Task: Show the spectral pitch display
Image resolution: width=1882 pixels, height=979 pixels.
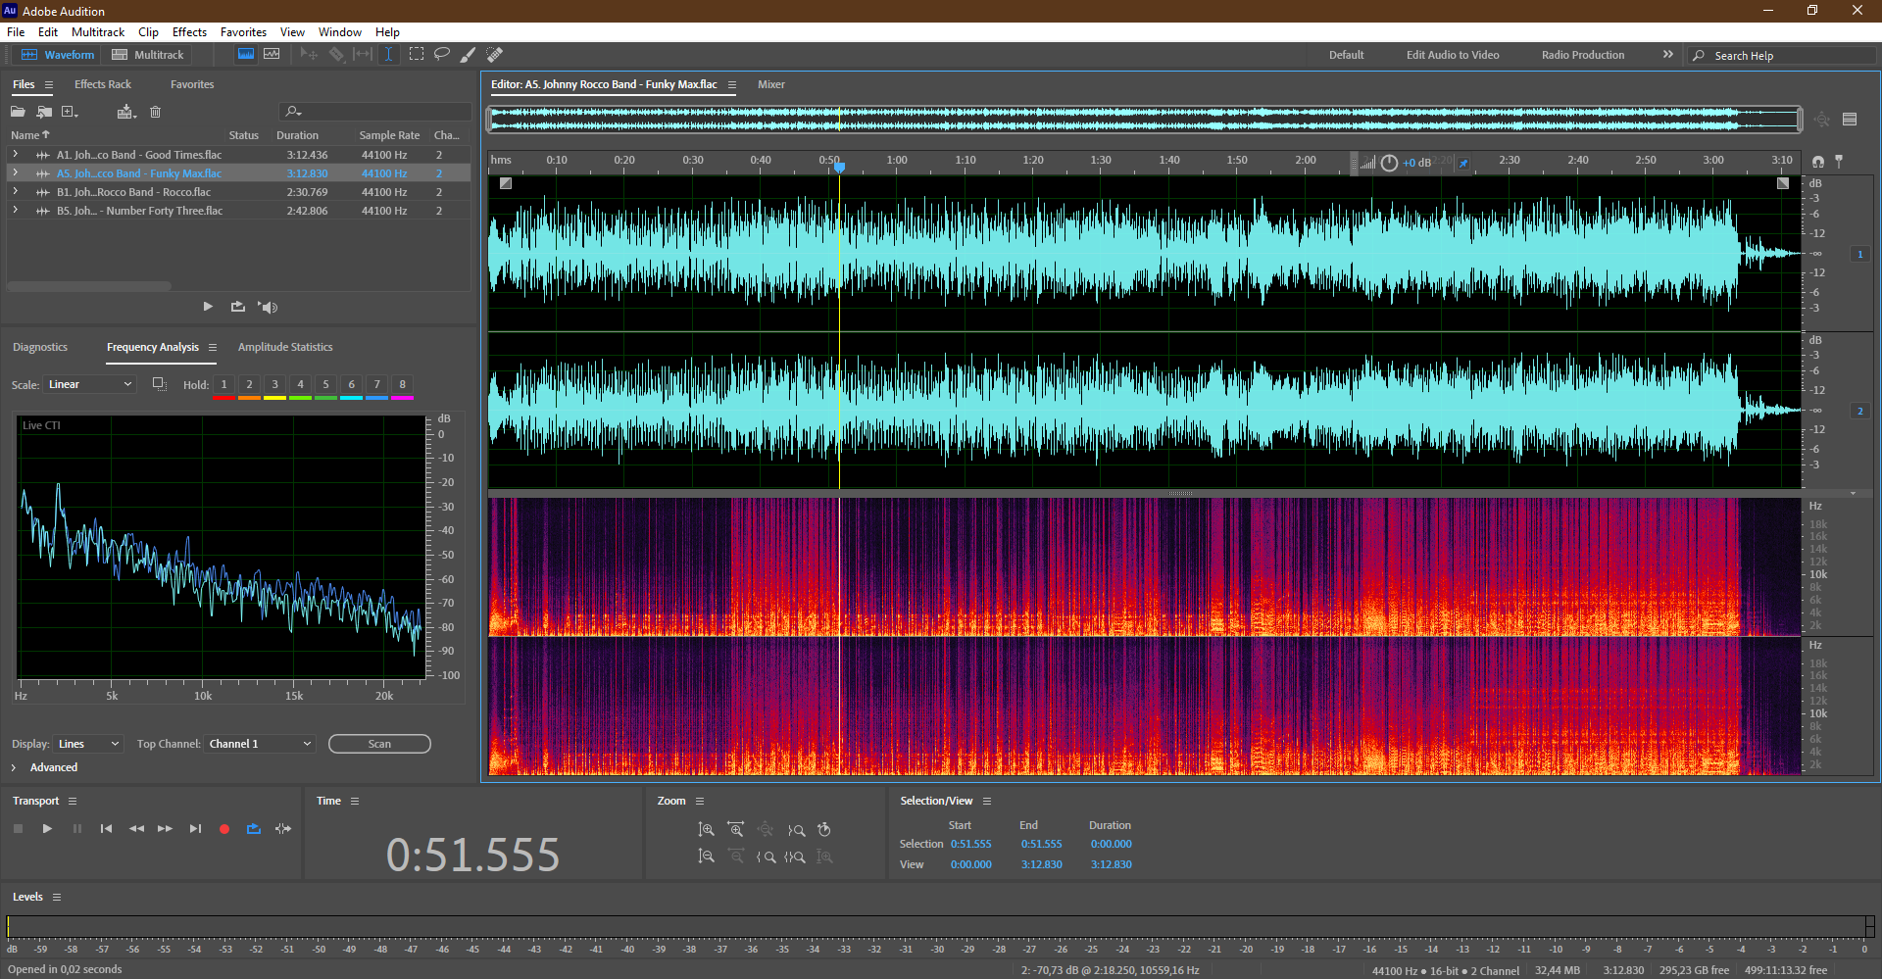Action: pyautogui.click(x=272, y=55)
